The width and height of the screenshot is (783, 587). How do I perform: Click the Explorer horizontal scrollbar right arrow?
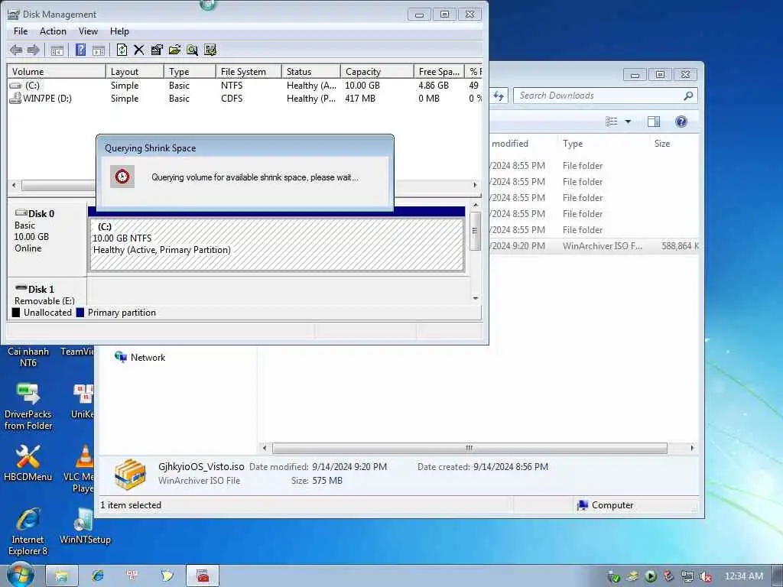692,448
